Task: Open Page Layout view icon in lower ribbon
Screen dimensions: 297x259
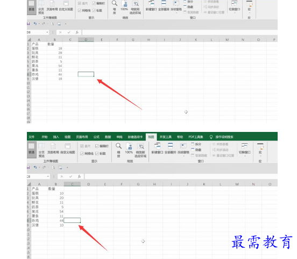Action: pyautogui.click(x=53, y=148)
